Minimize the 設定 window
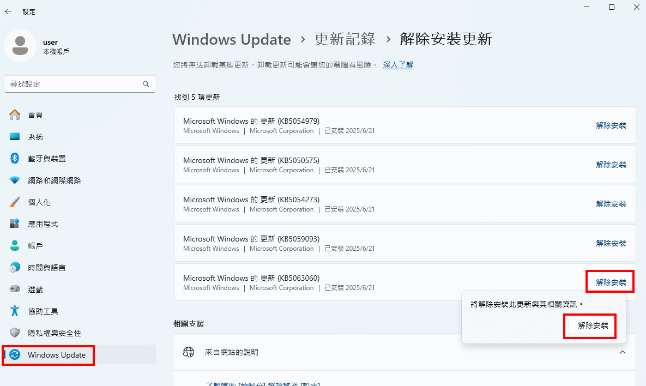The height and width of the screenshot is (386, 646). (x=587, y=8)
